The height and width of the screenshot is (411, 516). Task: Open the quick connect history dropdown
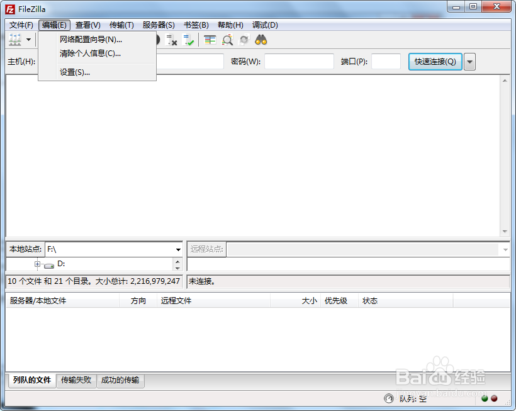pos(469,62)
